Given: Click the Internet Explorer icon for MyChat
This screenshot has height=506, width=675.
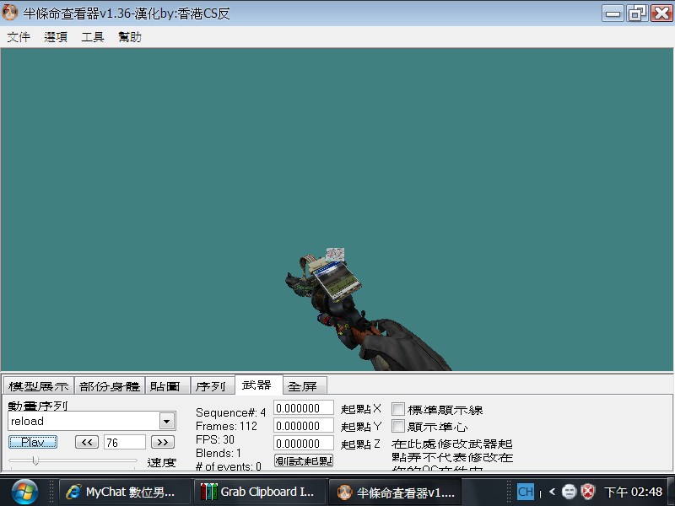Looking at the screenshot, I should tap(73, 492).
